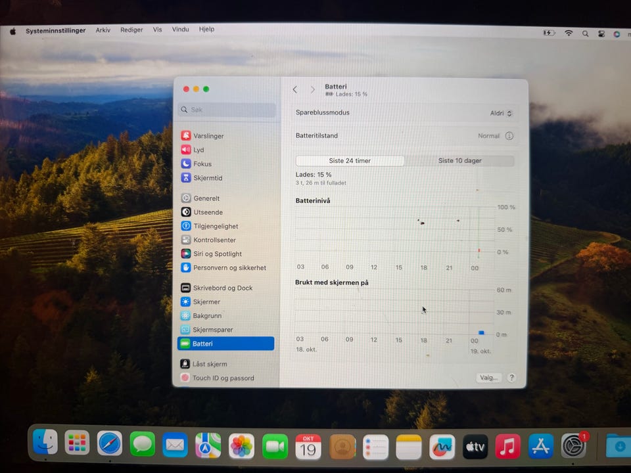631x473 pixels.
Task: Launch Finder from the Dock
Action: [45, 441]
